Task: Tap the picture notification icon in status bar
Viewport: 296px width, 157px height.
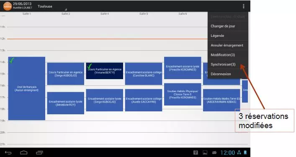Action: click(205, 152)
